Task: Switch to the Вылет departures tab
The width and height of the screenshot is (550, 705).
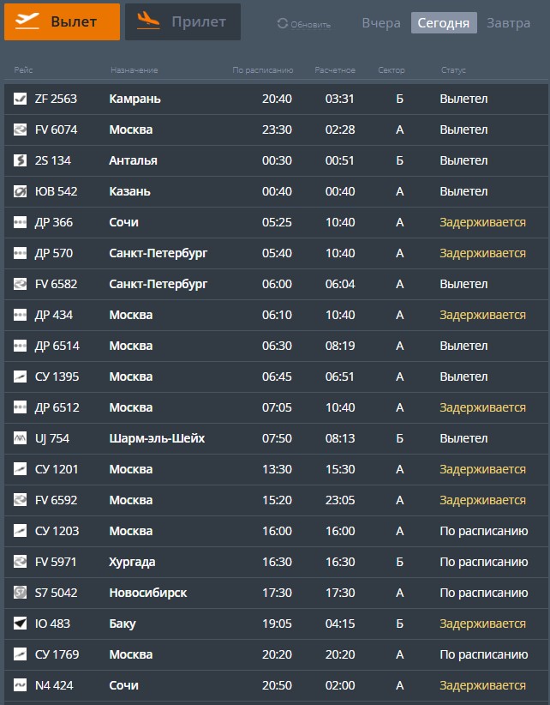Action: 62,22
